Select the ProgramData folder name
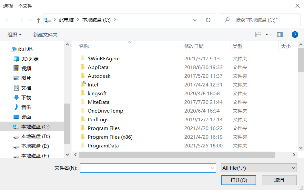Image resolution: width=304 pixels, height=190 pixels. coord(103,146)
